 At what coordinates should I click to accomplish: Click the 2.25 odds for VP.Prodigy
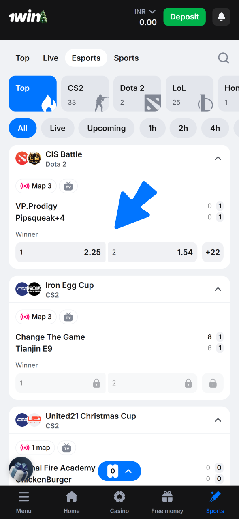coord(60,252)
